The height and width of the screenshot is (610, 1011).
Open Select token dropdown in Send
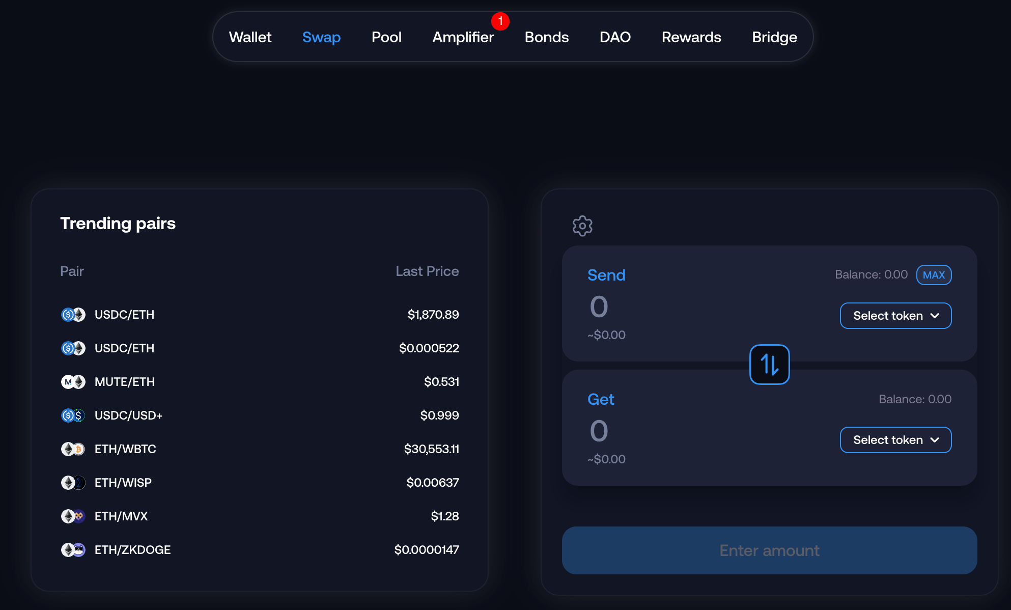click(x=895, y=316)
